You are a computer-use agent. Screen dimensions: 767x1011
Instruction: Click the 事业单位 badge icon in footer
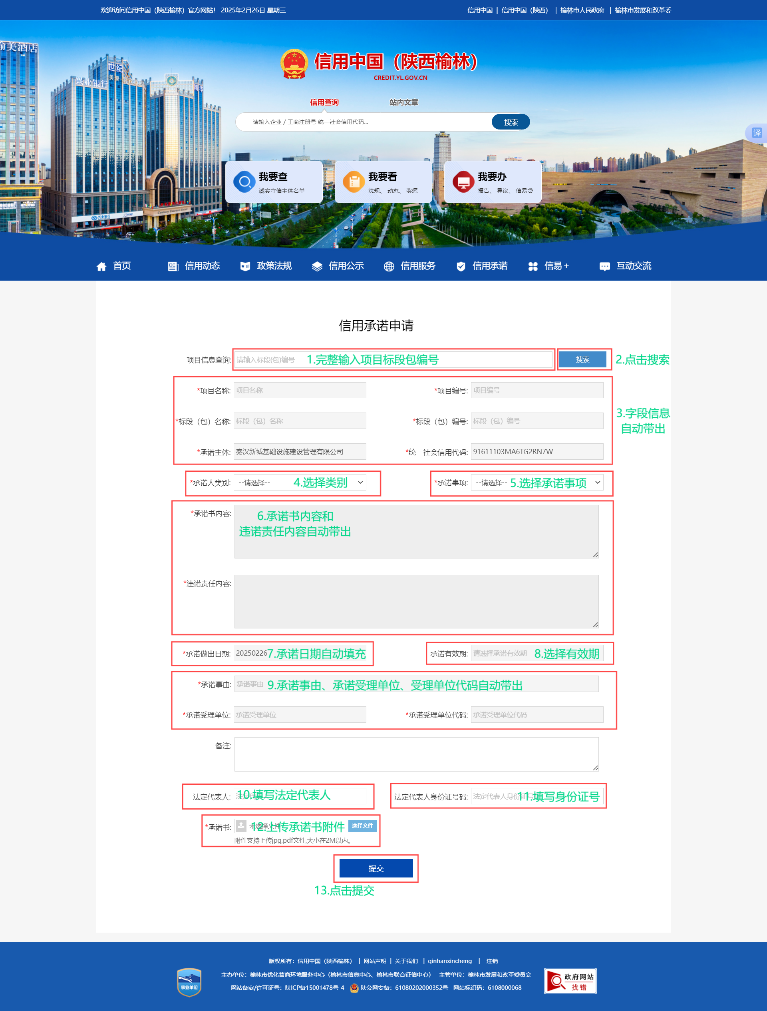tap(189, 982)
